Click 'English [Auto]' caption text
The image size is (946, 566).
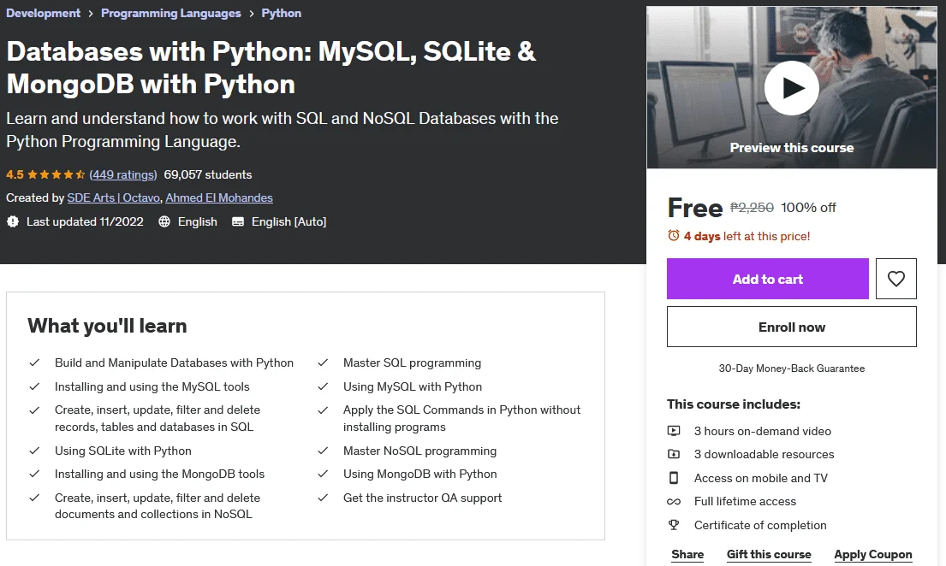pos(289,221)
